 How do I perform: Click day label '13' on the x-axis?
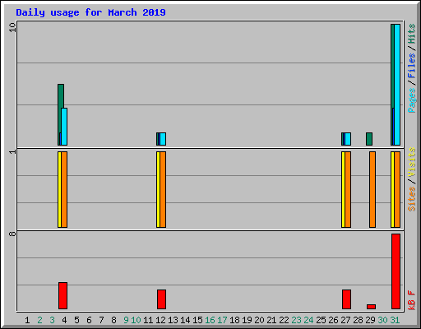point(173,320)
